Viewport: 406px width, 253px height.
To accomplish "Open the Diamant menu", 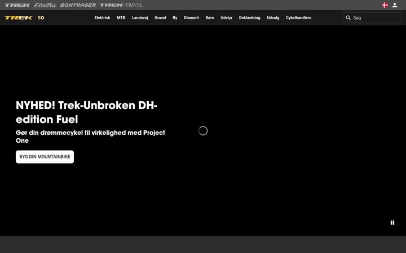I will click(x=191, y=18).
